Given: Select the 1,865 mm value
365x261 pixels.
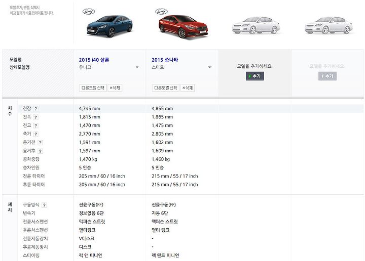Looking at the screenshot, I should coord(162,117).
